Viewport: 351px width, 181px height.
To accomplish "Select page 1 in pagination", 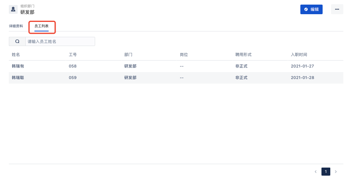I will click(x=326, y=171).
